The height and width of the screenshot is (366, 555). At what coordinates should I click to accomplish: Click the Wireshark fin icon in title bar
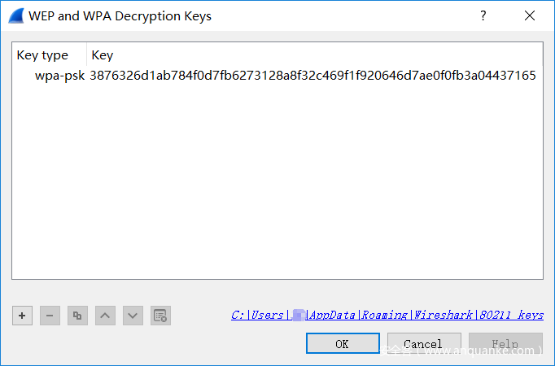(15, 15)
